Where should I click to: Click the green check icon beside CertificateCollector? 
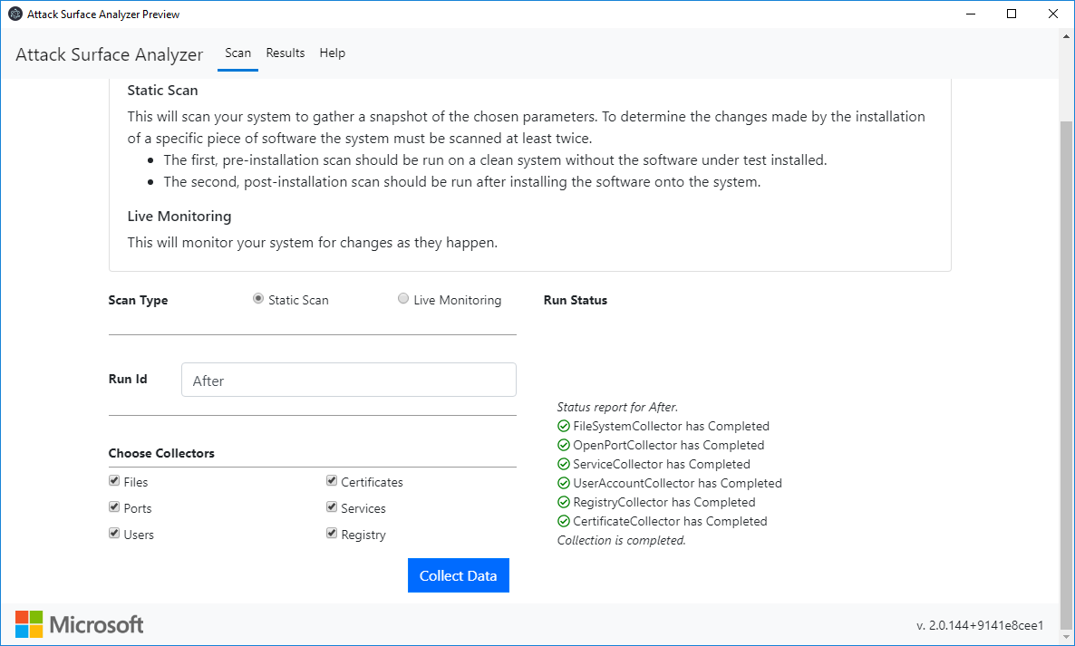tap(564, 521)
